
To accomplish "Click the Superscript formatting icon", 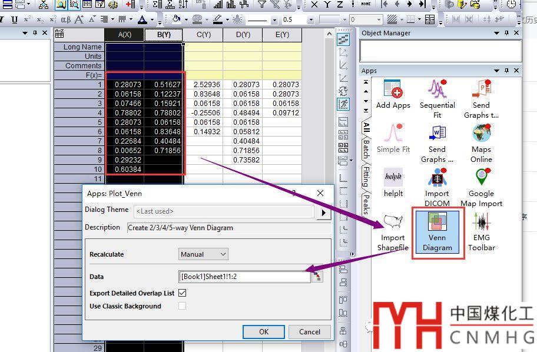I will tap(27, 19).
